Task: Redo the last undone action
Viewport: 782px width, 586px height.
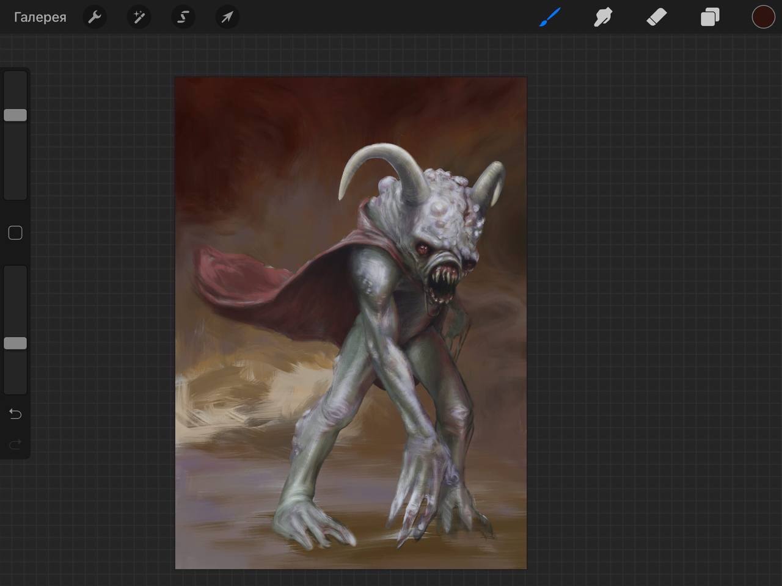Action: click(15, 444)
